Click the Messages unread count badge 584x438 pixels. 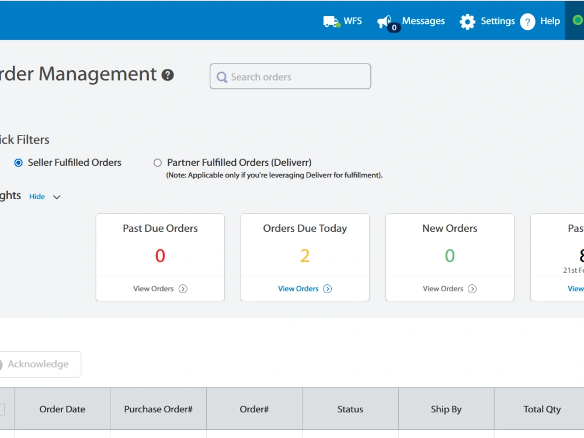394,27
